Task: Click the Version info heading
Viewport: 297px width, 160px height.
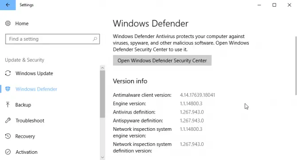Action: click(130, 81)
